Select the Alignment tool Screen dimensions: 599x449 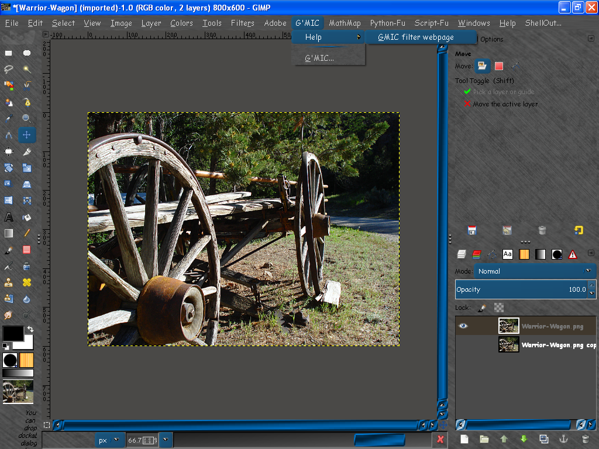tap(8, 151)
